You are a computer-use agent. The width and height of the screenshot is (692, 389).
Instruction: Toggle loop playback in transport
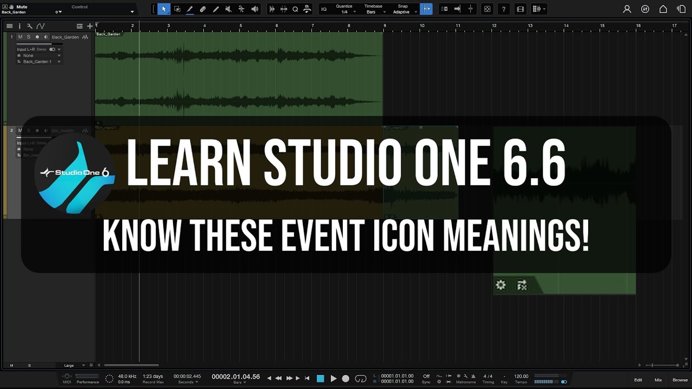point(361,379)
